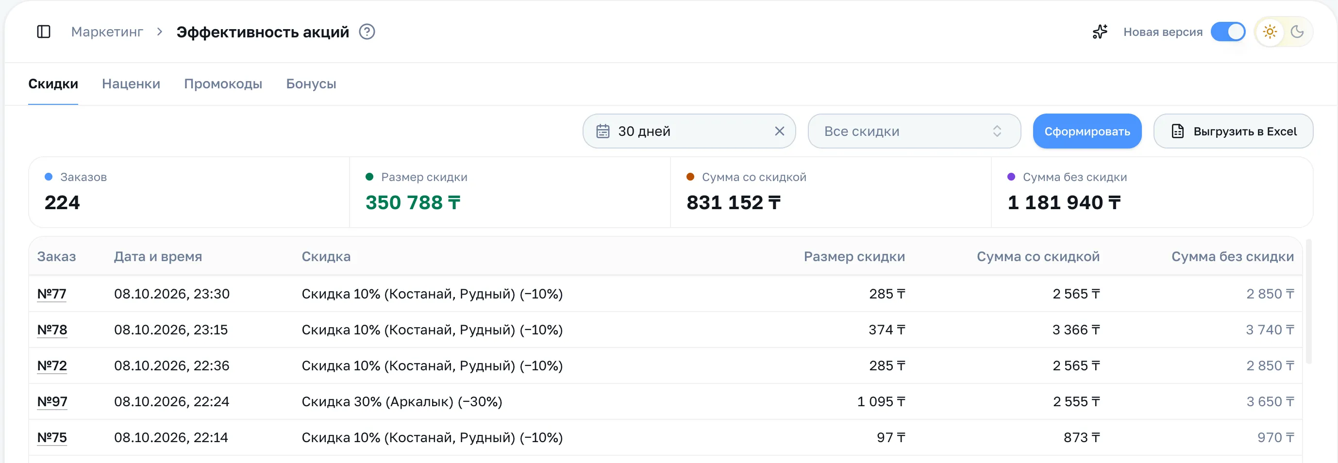This screenshot has width=1338, height=463.
Task: Switch to the Наценки tab
Action: (131, 83)
